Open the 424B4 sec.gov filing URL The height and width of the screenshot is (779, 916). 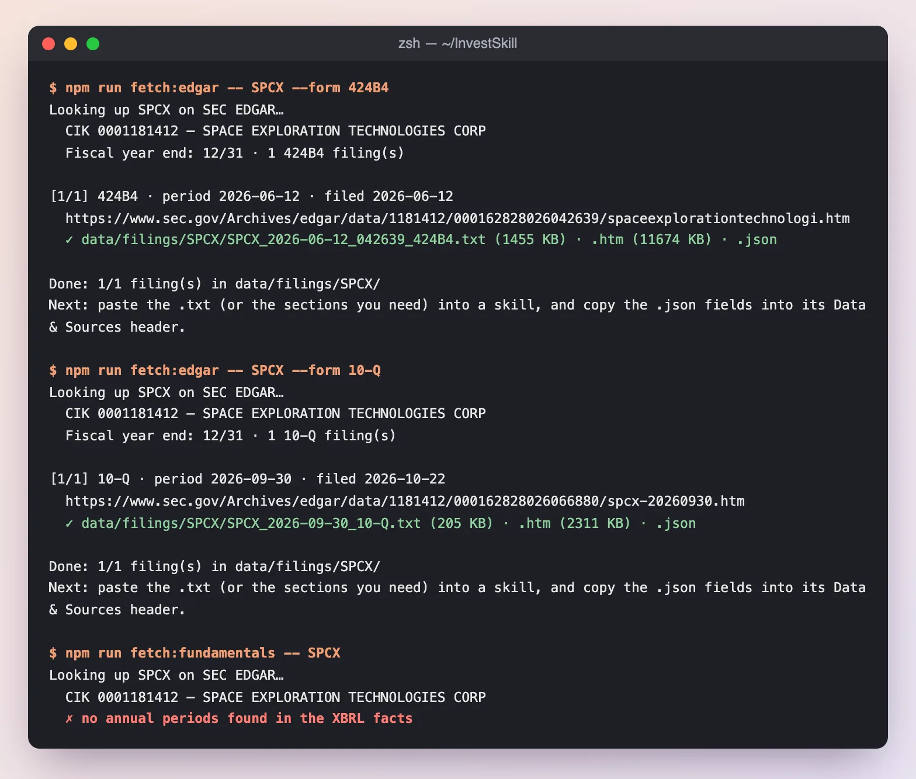[457, 218]
